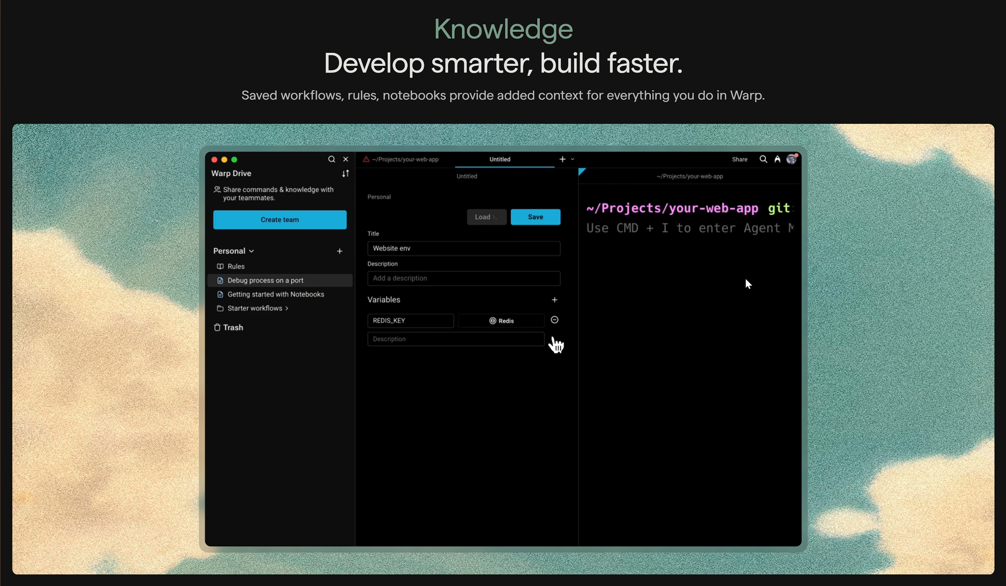Image resolution: width=1006 pixels, height=586 pixels.
Task: Click the Warp Drive sort order icon
Action: [x=346, y=174]
